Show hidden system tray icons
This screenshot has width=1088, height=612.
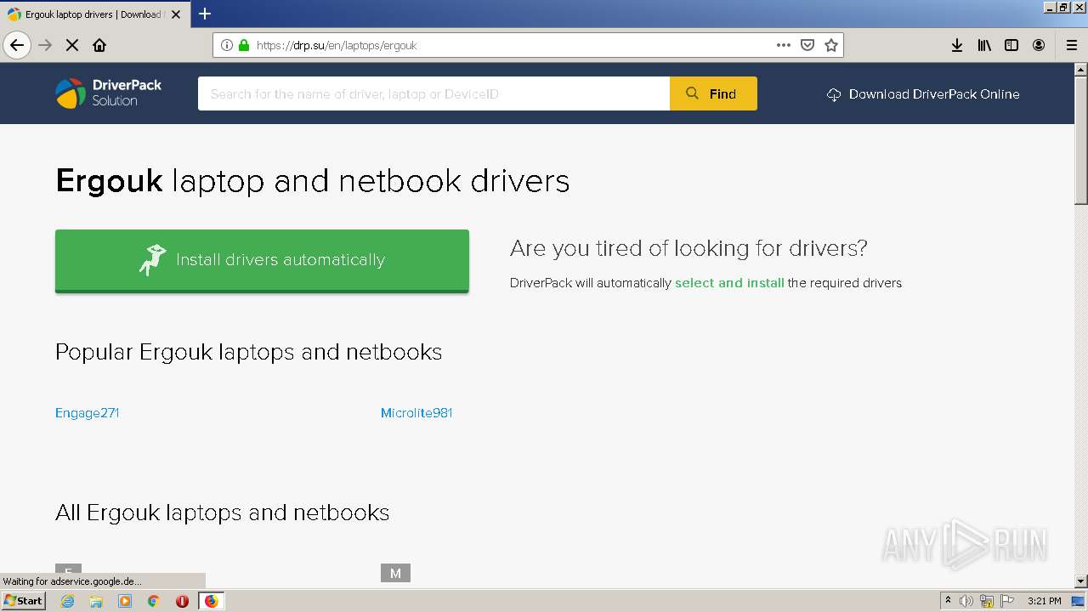(x=949, y=601)
